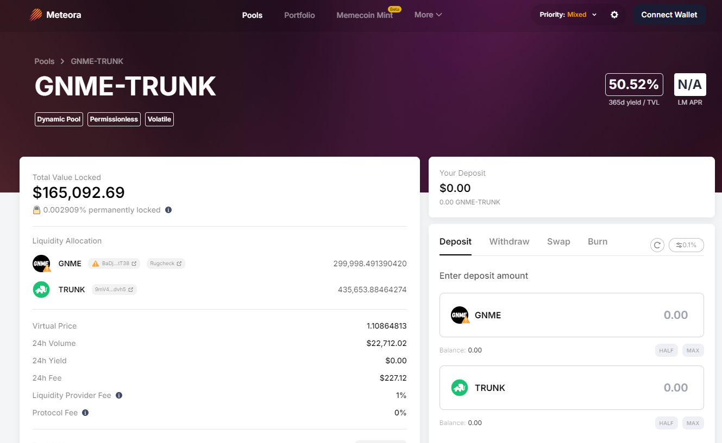Click the info icon next to Liquidity Provider Fee
The height and width of the screenshot is (443, 722).
(119, 395)
